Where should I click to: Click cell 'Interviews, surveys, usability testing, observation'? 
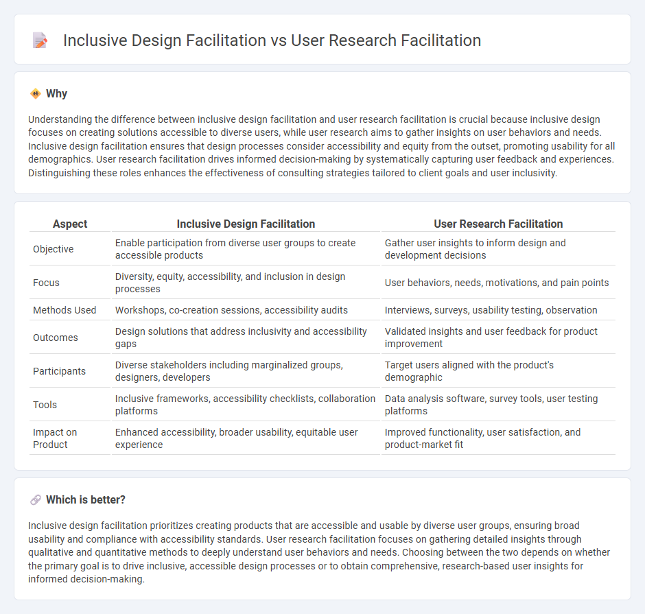point(498,310)
